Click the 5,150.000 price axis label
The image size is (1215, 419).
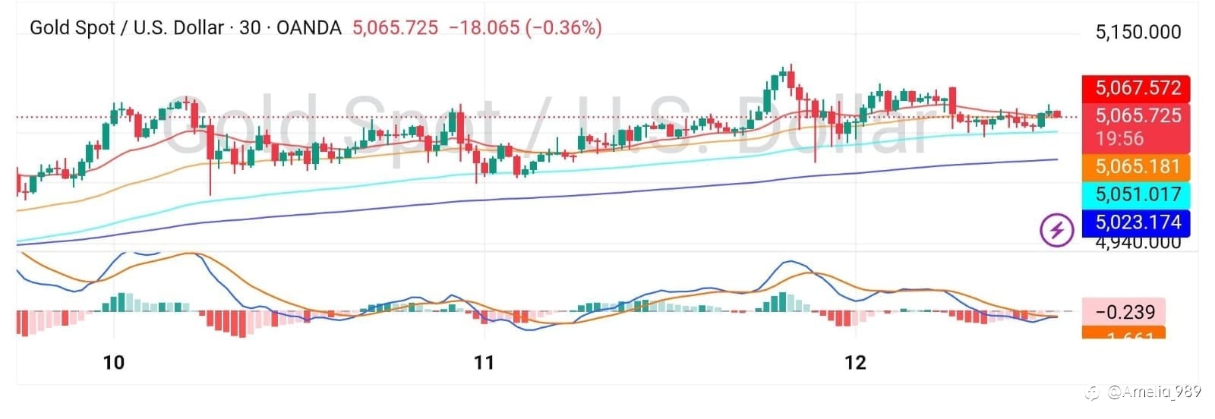[x=1138, y=32]
